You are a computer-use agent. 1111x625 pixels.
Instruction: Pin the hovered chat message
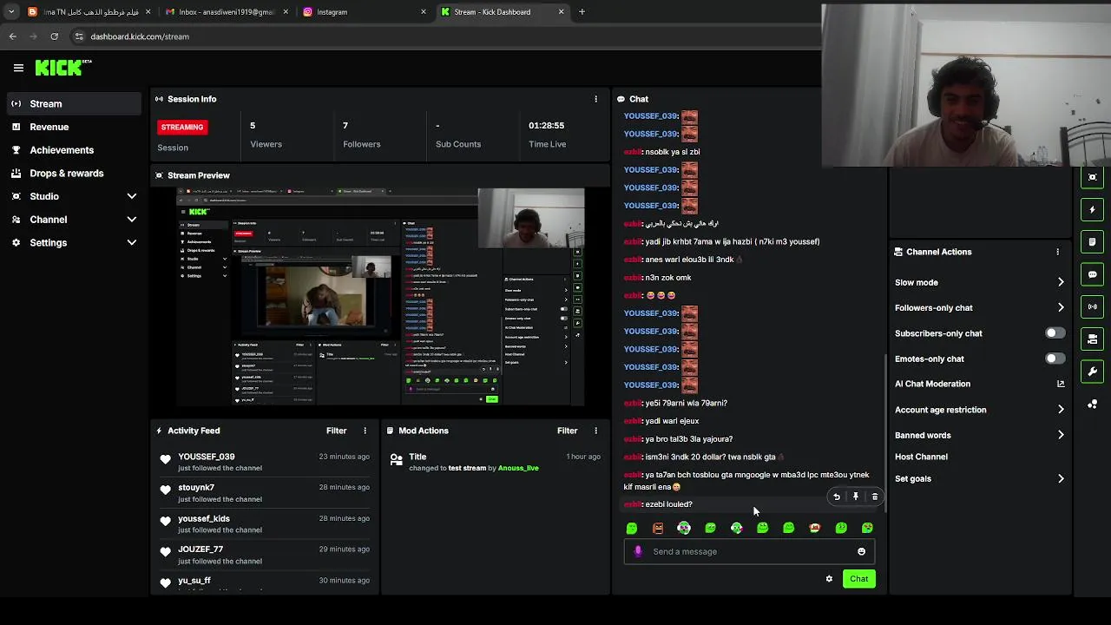point(856,497)
